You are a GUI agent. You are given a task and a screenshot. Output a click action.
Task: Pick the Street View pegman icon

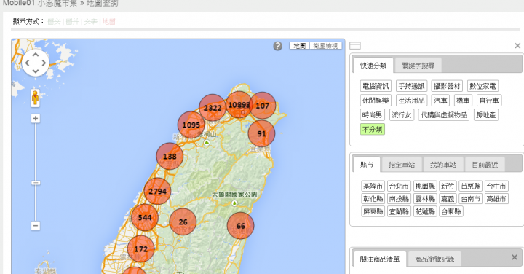[35, 98]
